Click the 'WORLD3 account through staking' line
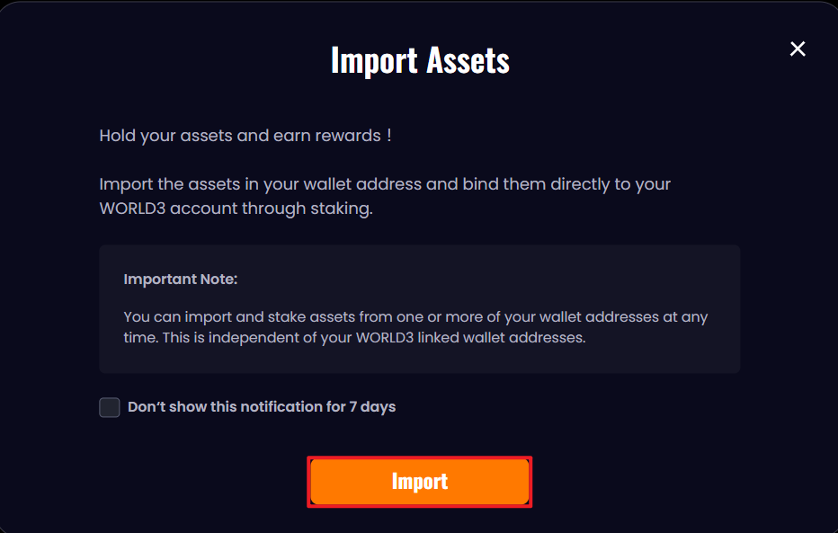 [236, 209]
